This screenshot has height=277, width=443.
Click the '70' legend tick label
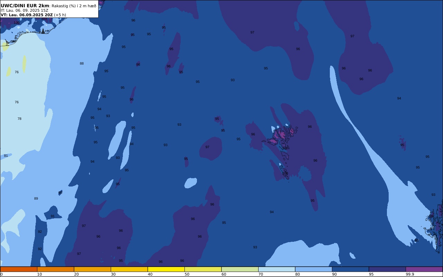click(261, 274)
